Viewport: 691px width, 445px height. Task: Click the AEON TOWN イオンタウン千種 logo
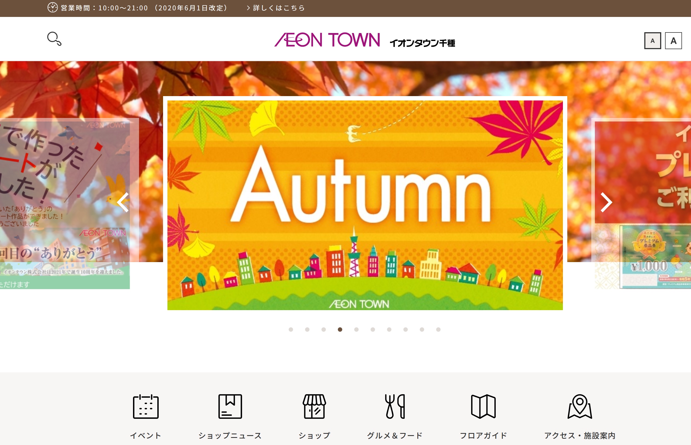[x=365, y=40]
